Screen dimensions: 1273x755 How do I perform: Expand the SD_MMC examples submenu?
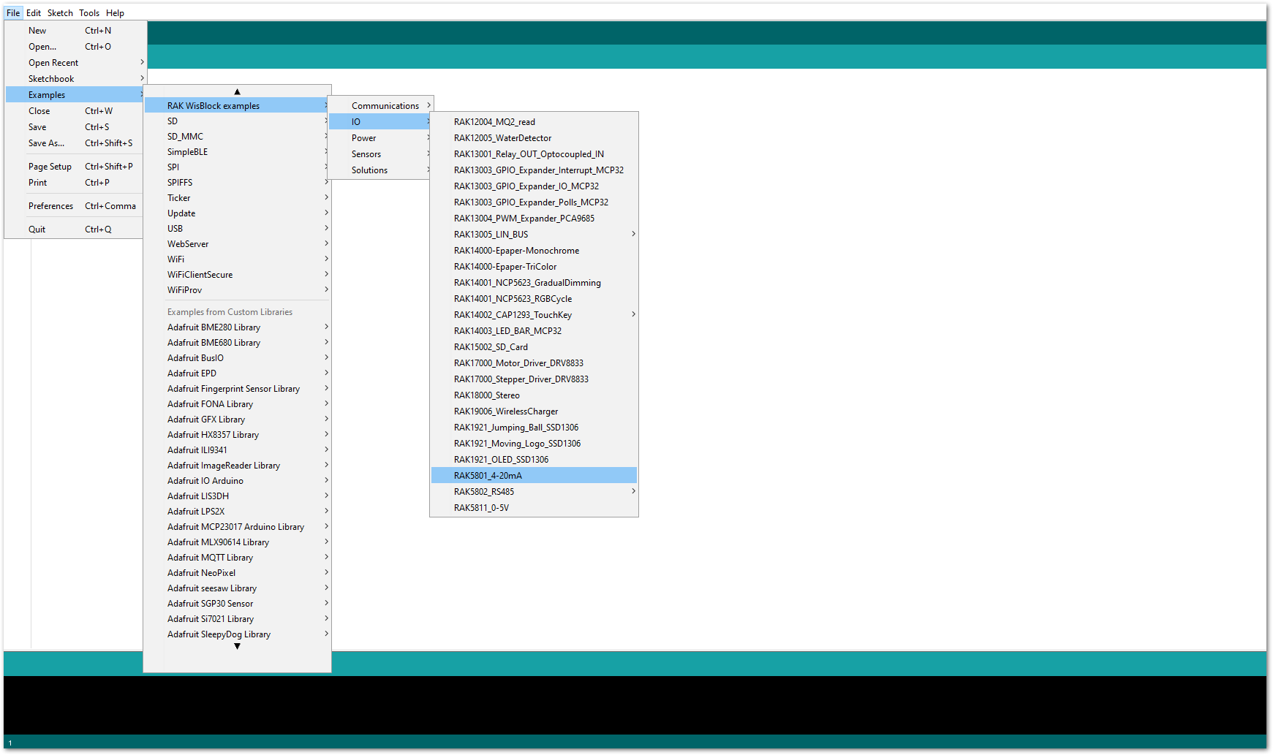(x=237, y=137)
